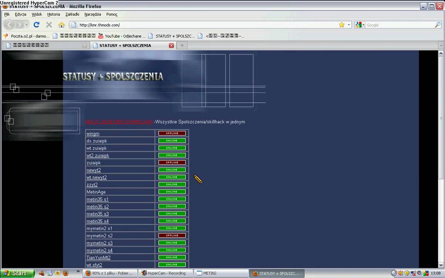Open the Google search engine selector dropdown
This screenshot has width=445, height=278.
[360, 25]
